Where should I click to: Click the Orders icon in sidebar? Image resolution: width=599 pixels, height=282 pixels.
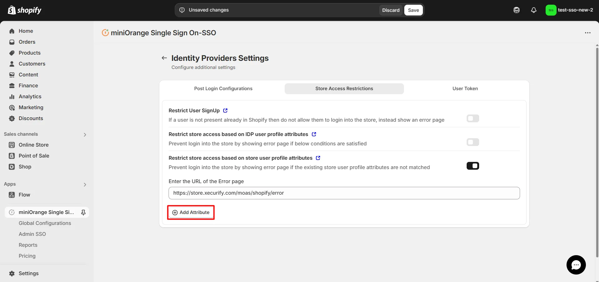coord(12,42)
